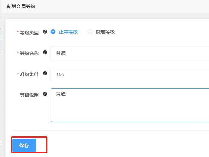Click the 升级条件 field label
Viewport: 209px width, 157px height.
(29, 74)
